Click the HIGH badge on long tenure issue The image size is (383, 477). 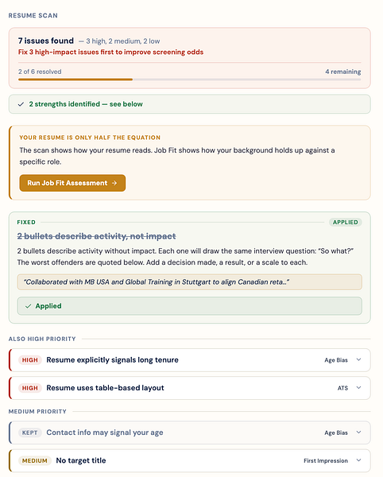pyautogui.click(x=29, y=360)
